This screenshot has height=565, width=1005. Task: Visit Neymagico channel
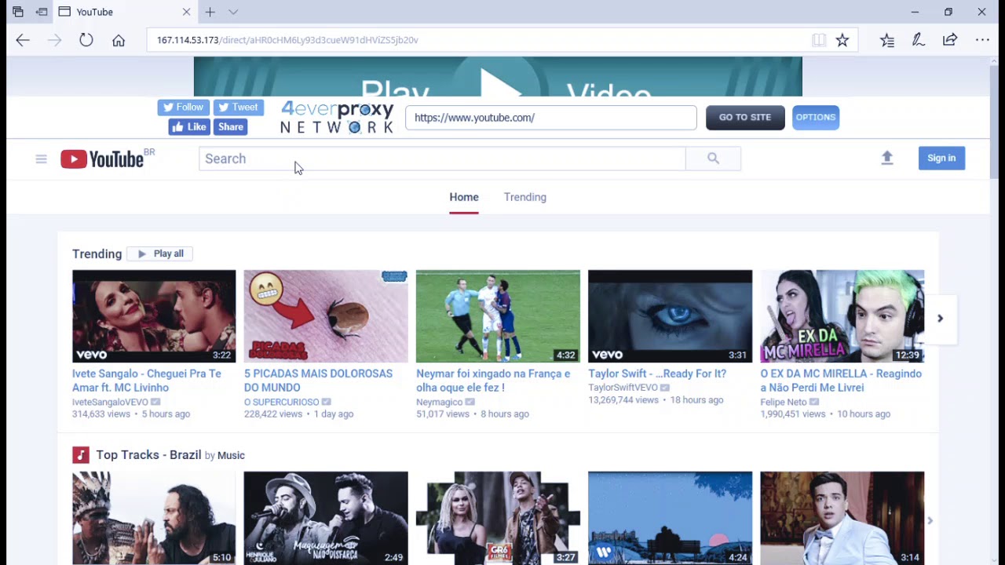click(x=439, y=402)
